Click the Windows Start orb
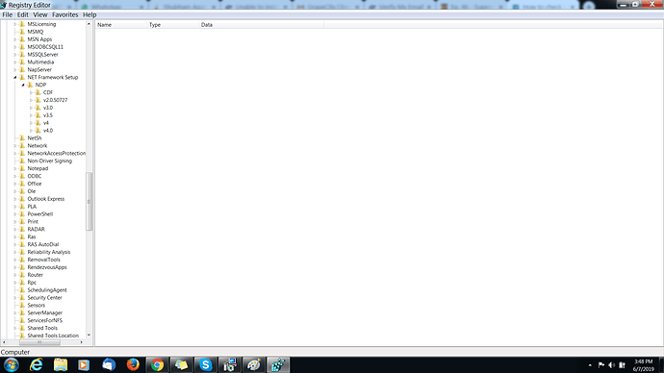Screen dimensions: 664x373 pos(12,364)
